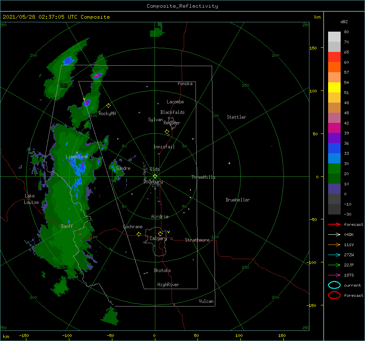Click the Okotoks label
This screenshot has height=341, width=365.
pos(162,270)
